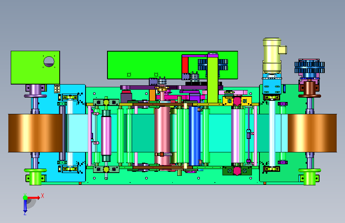The height and width of the screenshot is (223, 345).
Task: Click the blue double gear at top right
Action: click(x=310, y=67)
